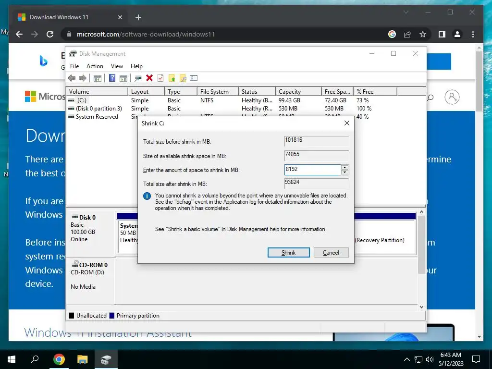492x369 pixels.
Task: Select Disk 0 in the graphical view
Action: coord(91,233)
